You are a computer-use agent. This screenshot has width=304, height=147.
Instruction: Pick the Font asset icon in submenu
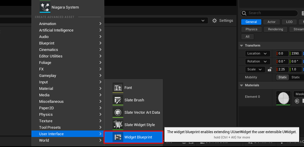point(118,88)
